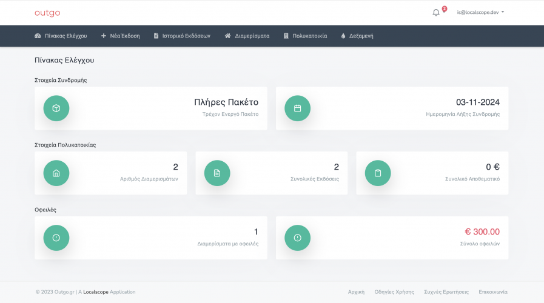Click the date 03-11-2024
Viewport: 544px width, 303px height.
pyautogui.click(x=478, y=102)
